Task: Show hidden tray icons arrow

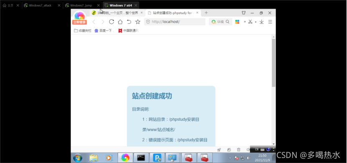Action: pos(230,158)
